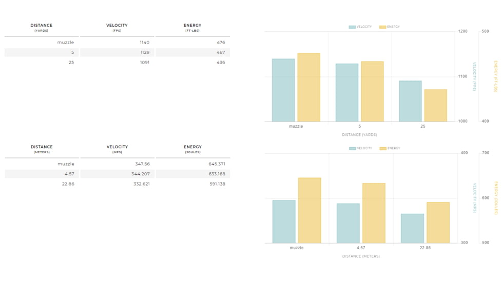Click the Distance (Yards) column header

point(41,28)
